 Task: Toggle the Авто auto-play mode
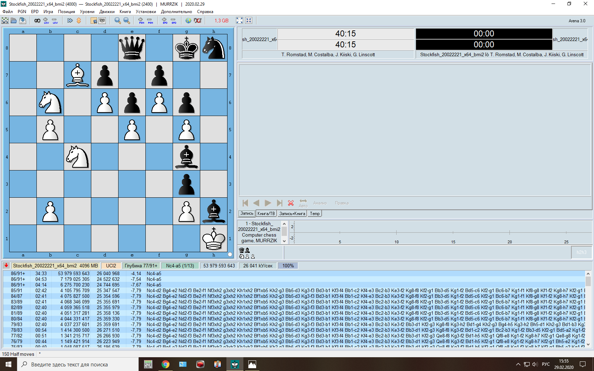click(x=303, y=203)
